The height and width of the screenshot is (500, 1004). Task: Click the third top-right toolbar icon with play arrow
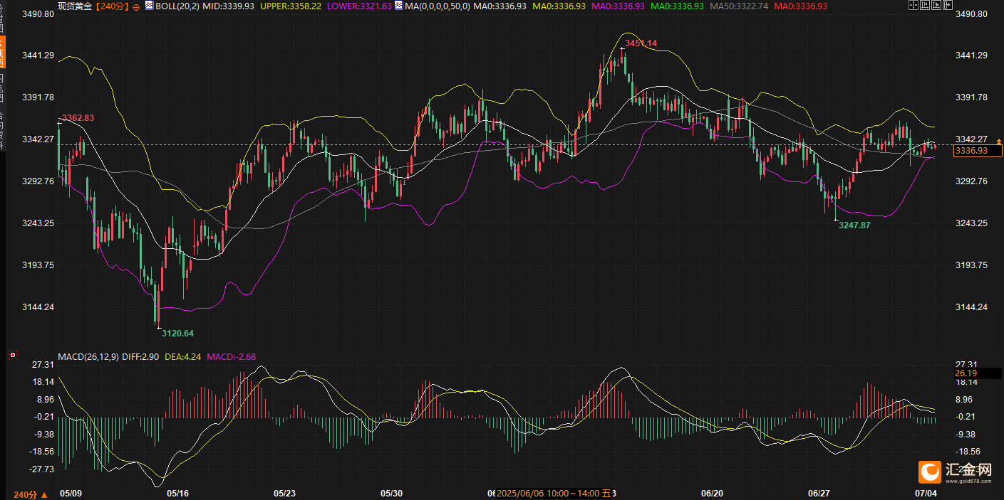[x=936, y=4]
